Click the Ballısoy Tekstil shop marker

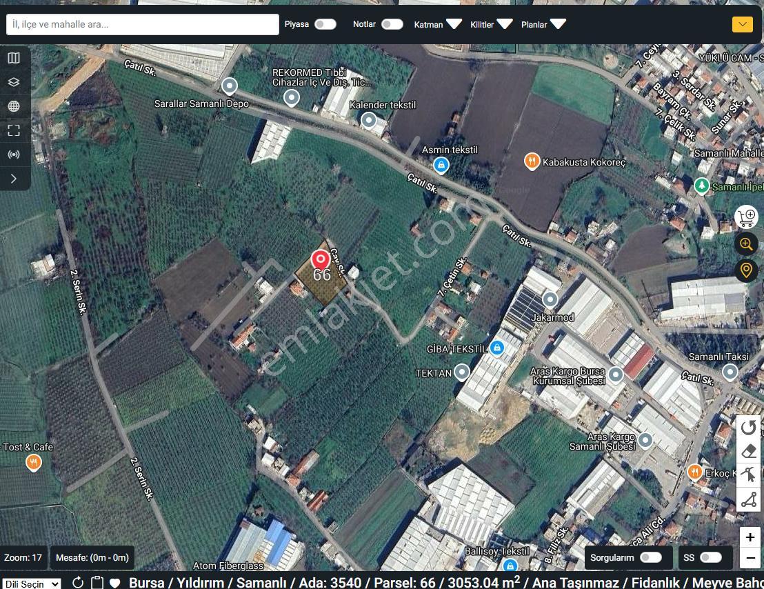510,566
